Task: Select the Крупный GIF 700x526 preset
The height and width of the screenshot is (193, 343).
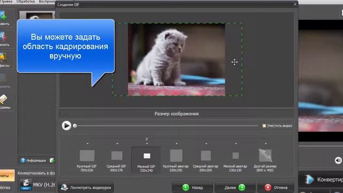Action: click(87, 160)
